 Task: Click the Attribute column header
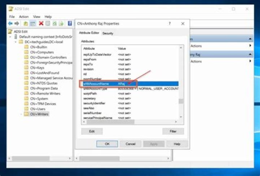89,49
